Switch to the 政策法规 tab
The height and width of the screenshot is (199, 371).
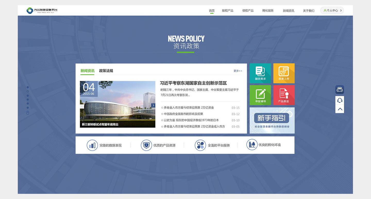(106, 71)
